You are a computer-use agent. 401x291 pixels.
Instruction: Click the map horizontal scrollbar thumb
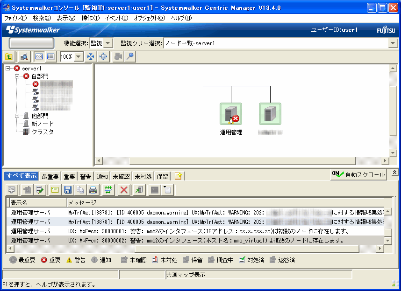[x=243, y=161]
